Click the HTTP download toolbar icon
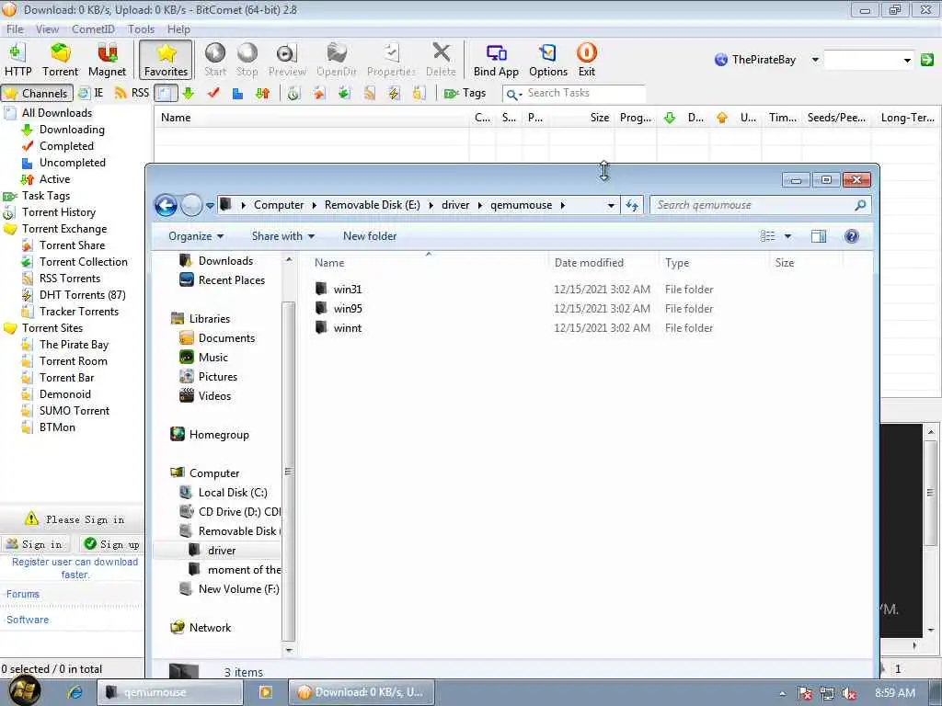Screen dimensions: 942x706 coord(18,60)
